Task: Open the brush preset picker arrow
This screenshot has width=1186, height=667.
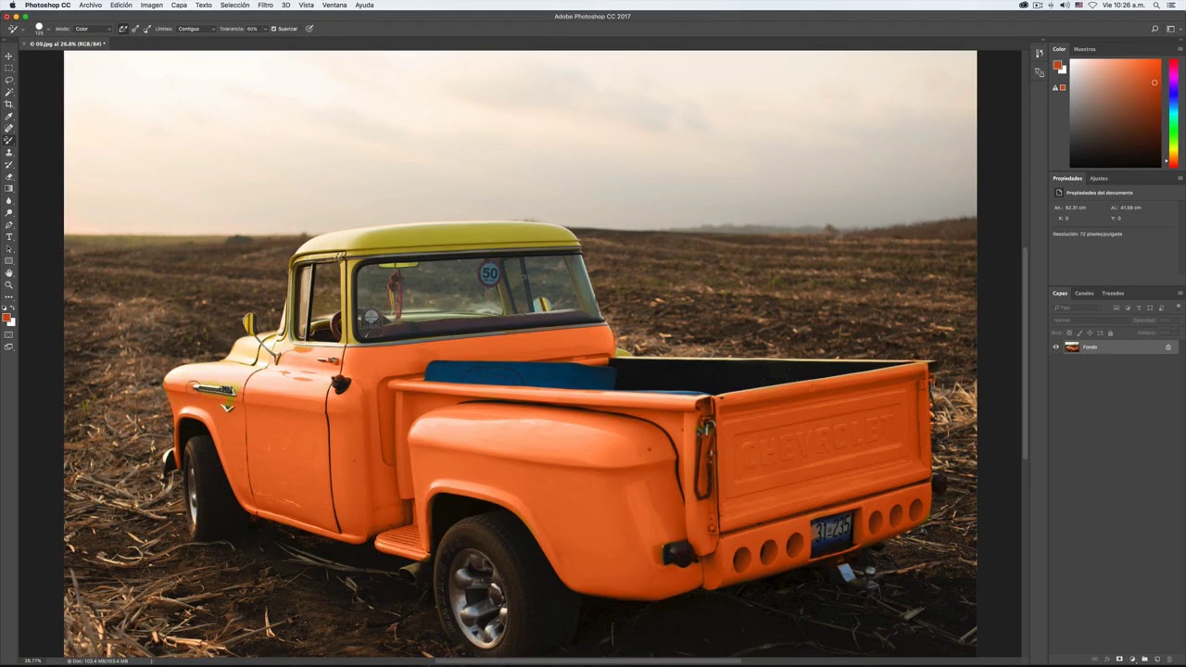Action: [48, 29]
